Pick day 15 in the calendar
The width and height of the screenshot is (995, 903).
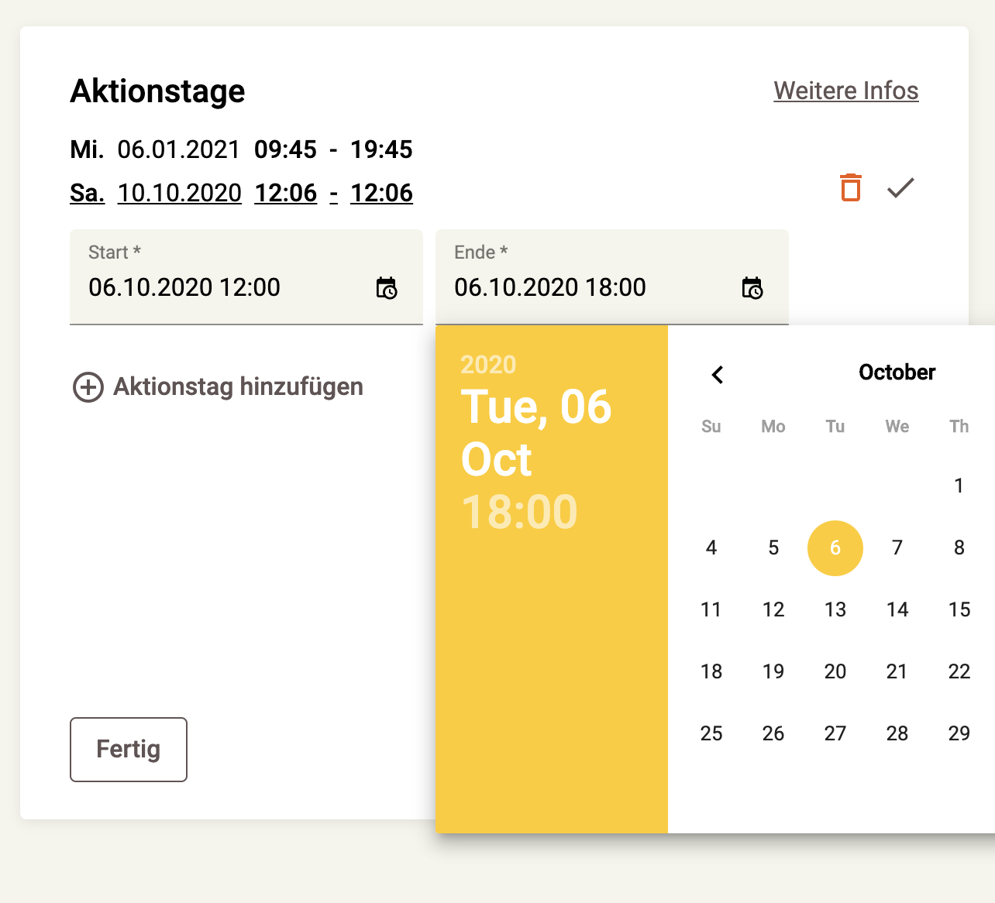click(959, 609)
